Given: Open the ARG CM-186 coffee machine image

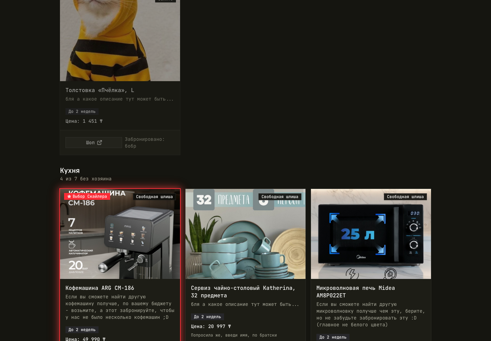Looking at the screenshot, I should [120, 234].
